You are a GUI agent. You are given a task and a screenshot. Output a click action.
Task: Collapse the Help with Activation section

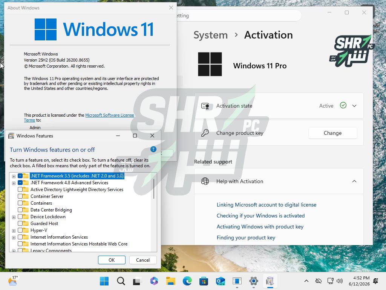coord(354,181)
